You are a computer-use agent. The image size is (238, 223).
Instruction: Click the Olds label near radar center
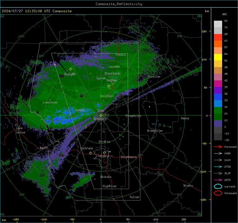(101, 111)
